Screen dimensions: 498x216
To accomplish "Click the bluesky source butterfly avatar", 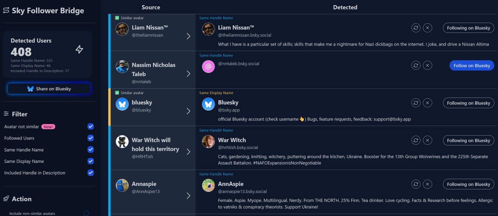I will click(122, 104).
